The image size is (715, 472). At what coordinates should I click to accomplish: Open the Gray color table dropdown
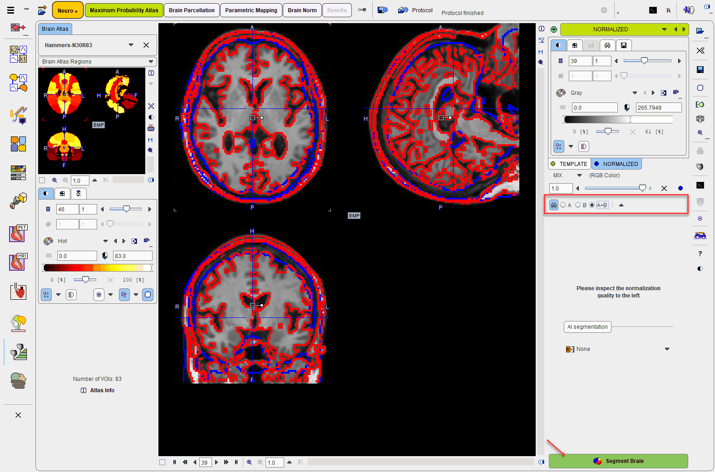(x=635, y=92)
